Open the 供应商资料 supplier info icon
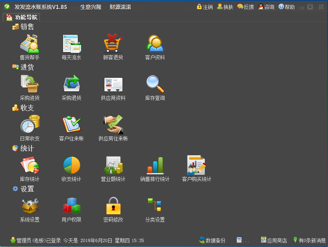 point(113,84)
